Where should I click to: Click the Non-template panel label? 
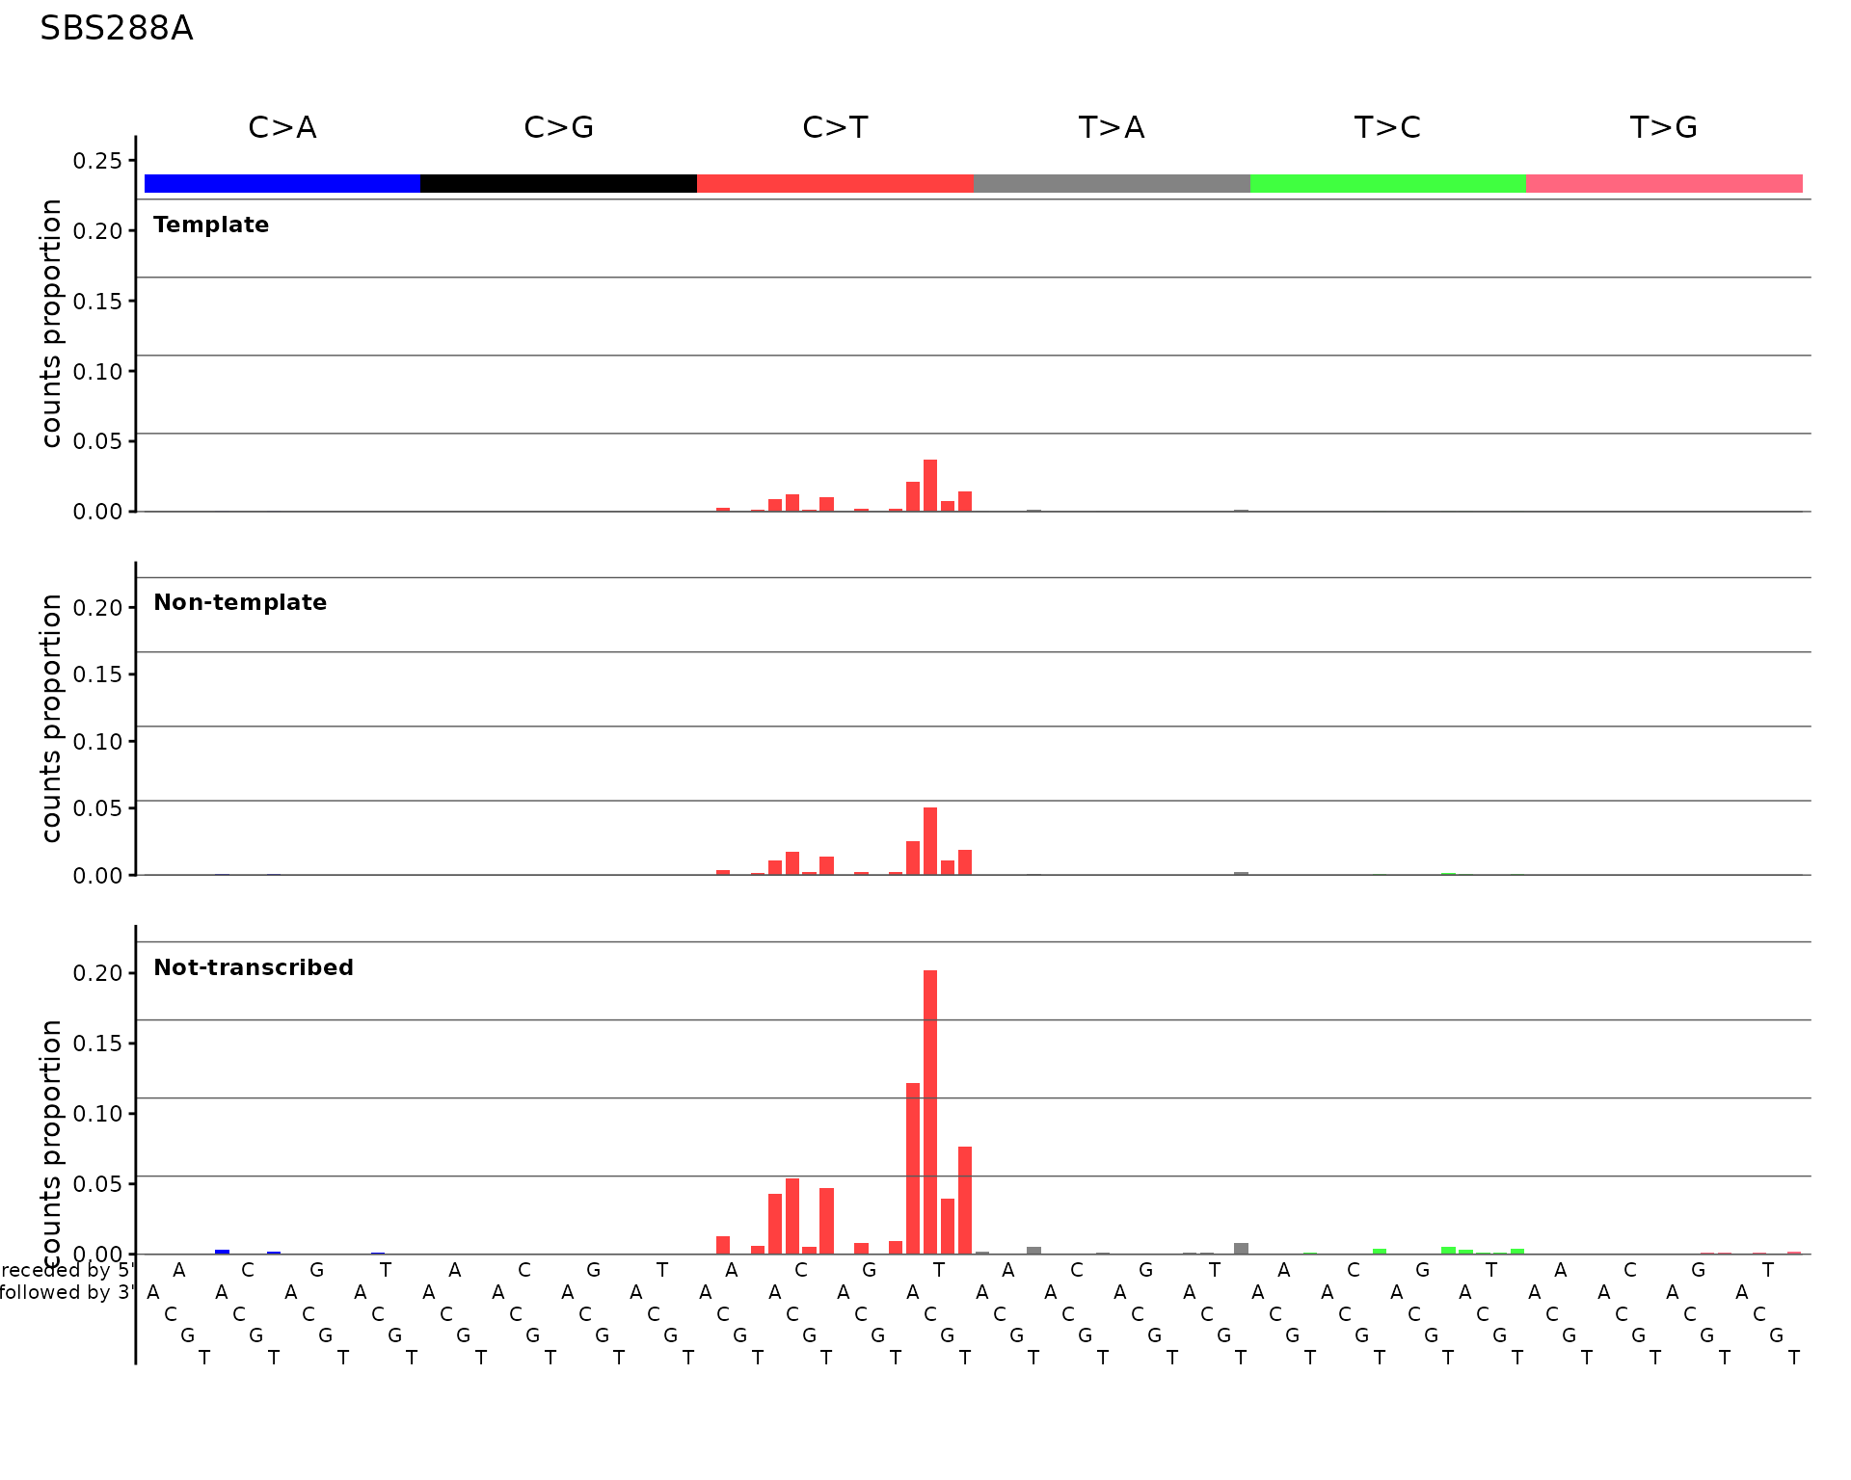[240, 603]
